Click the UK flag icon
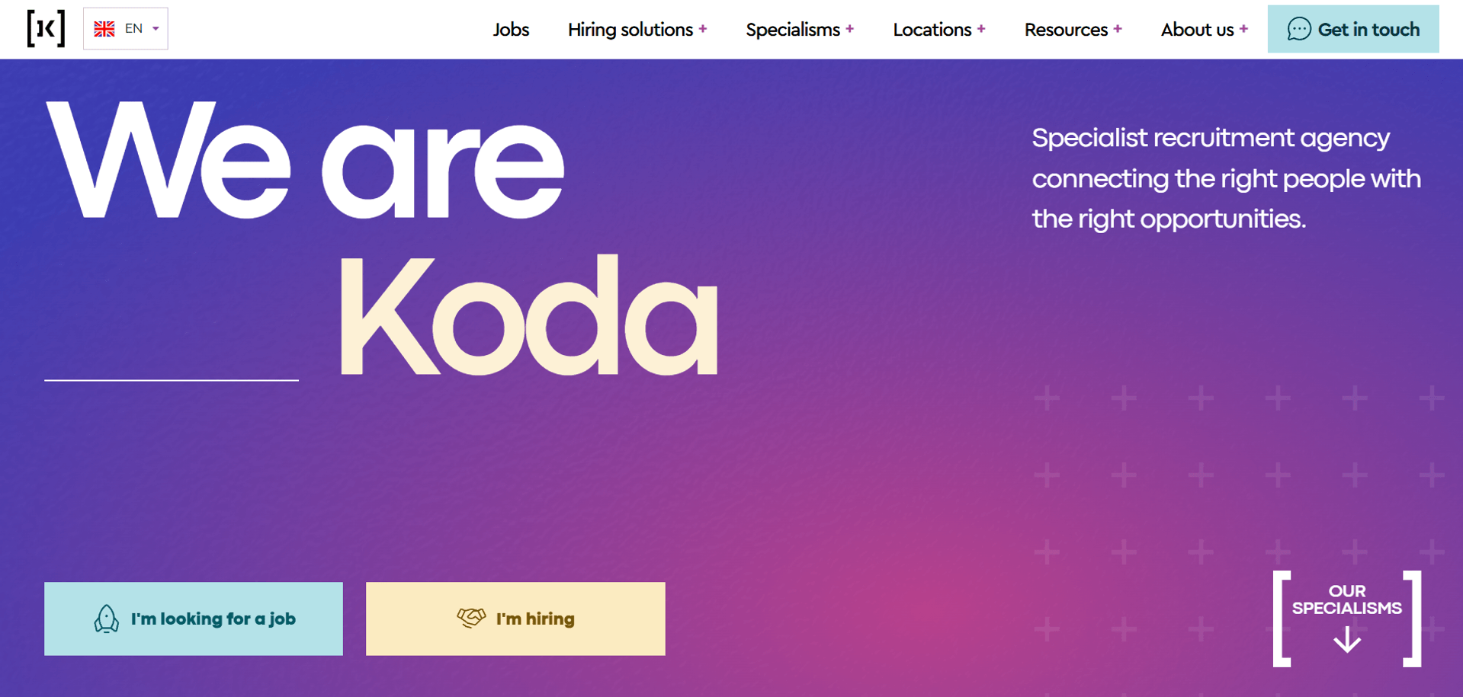Viewport: 1463px width, 697px height. [104, 29]
